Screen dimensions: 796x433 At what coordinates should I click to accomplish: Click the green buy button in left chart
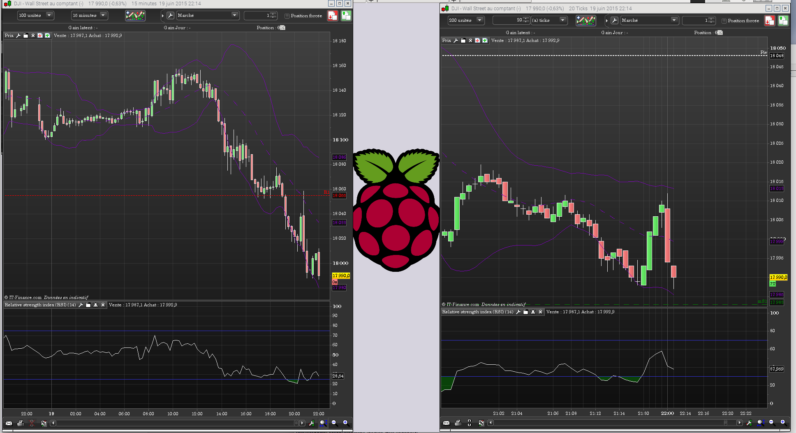tap(346, 16)
